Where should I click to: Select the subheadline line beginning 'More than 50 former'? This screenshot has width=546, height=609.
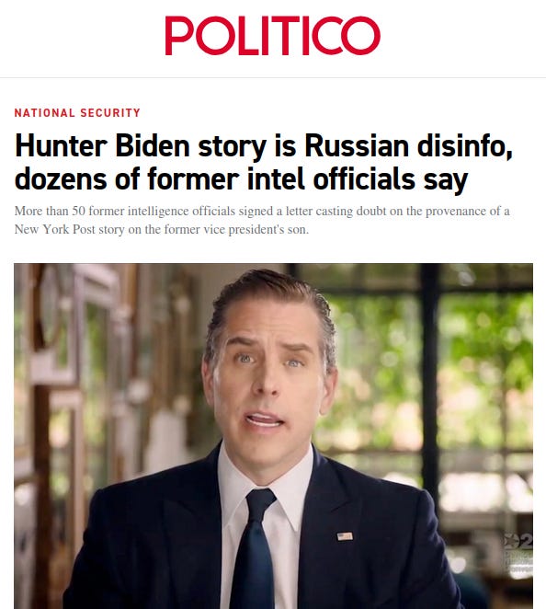click(262, 212)
